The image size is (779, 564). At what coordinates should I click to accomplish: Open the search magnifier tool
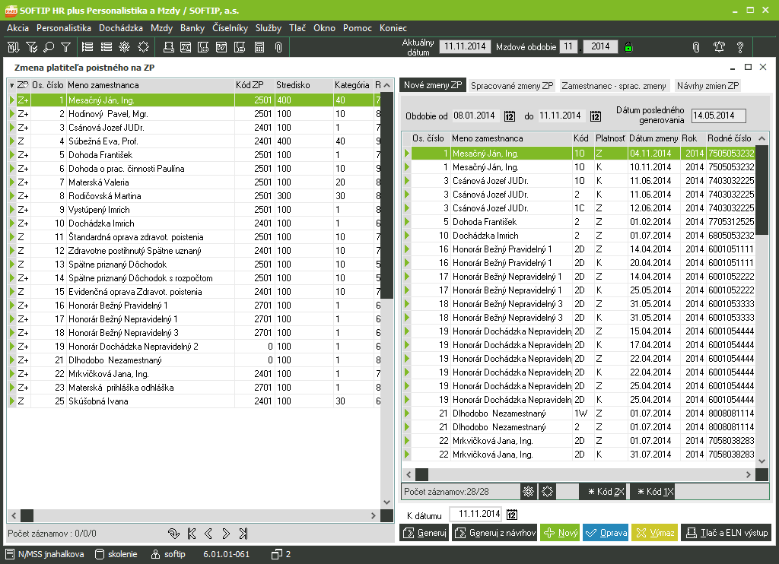click(49, 47)
